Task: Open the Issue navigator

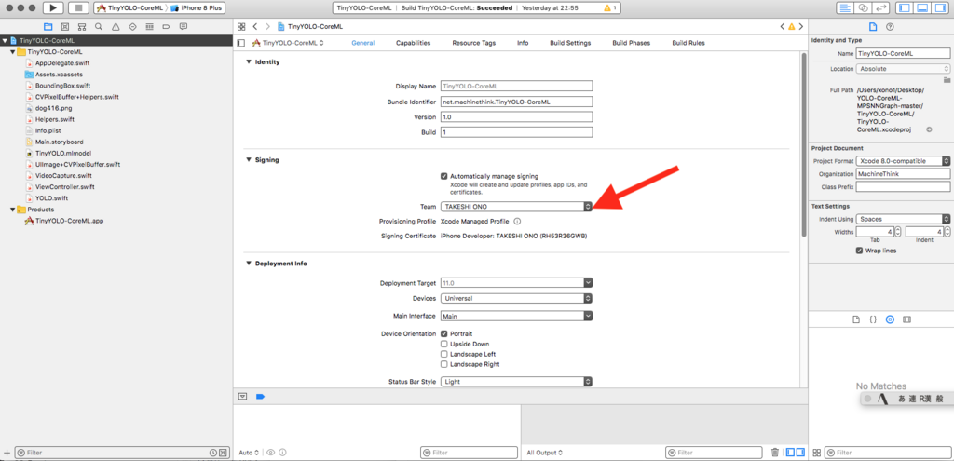Action: 116,27
